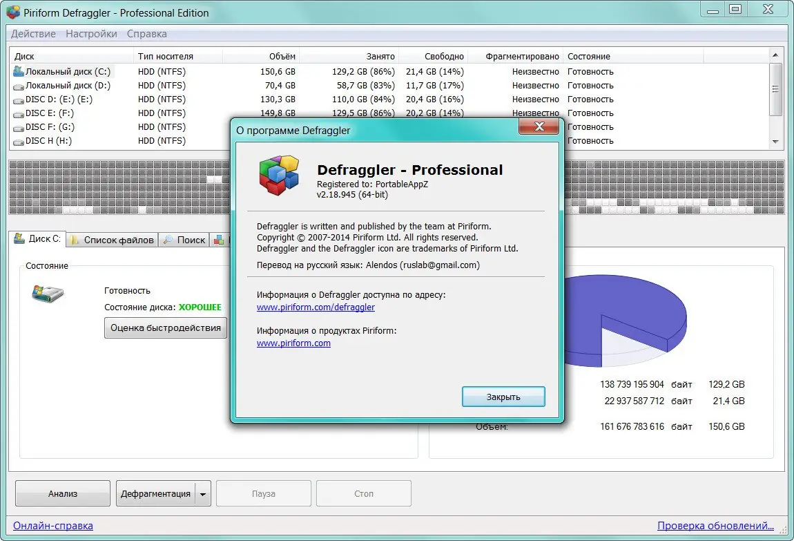Switch to the Список файлов tab
794x541 pixels.
(113, 240)
